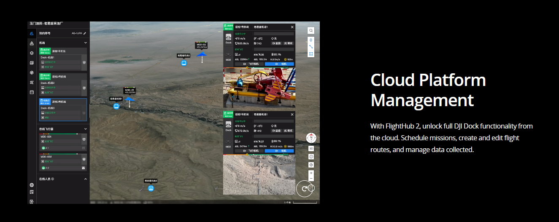Open the warning triangle sidebar icon
Image resolution: width=559 pixels, height=222 pixels.
point(32,43)
